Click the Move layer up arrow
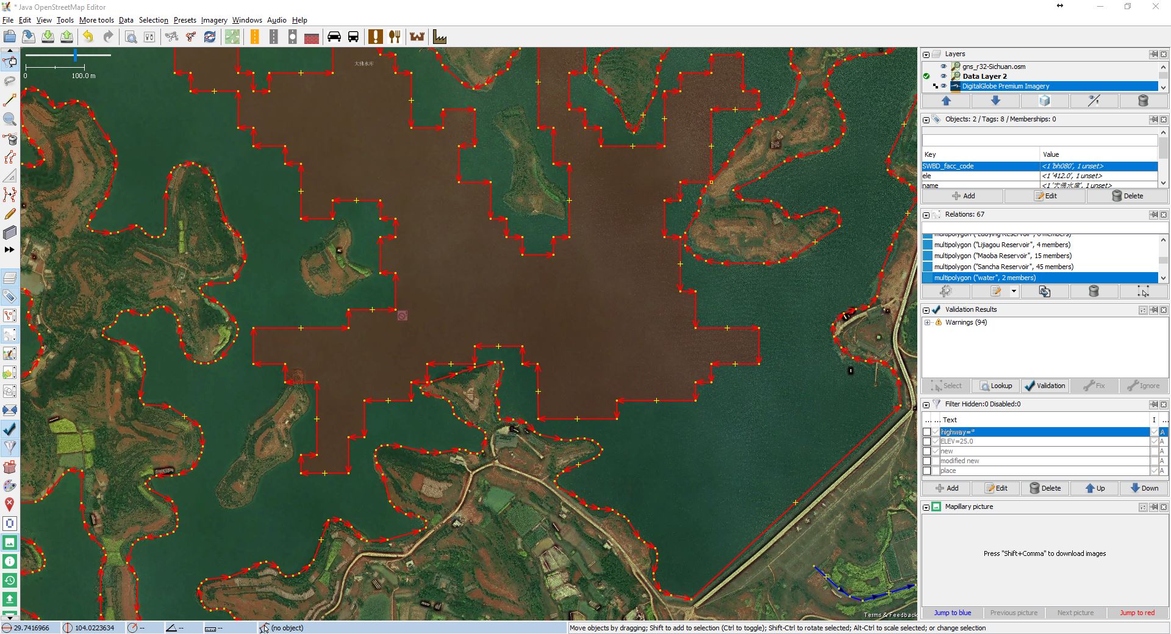This screenshot has height=634, width=1171. coord(946,101)
